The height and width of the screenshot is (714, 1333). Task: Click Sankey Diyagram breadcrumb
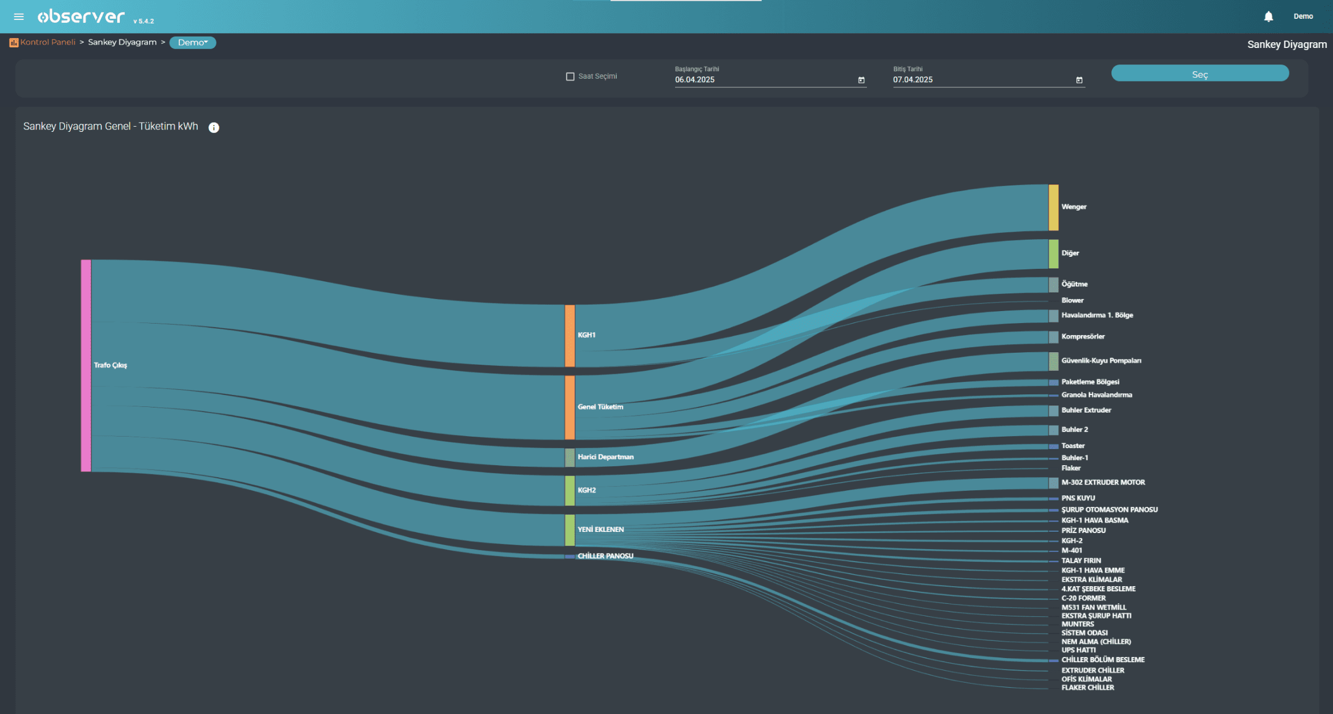pyautogui.click(x=122, y=42)
